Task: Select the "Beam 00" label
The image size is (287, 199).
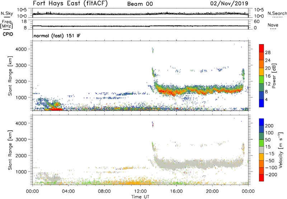Action: click(x=140, y=4)
